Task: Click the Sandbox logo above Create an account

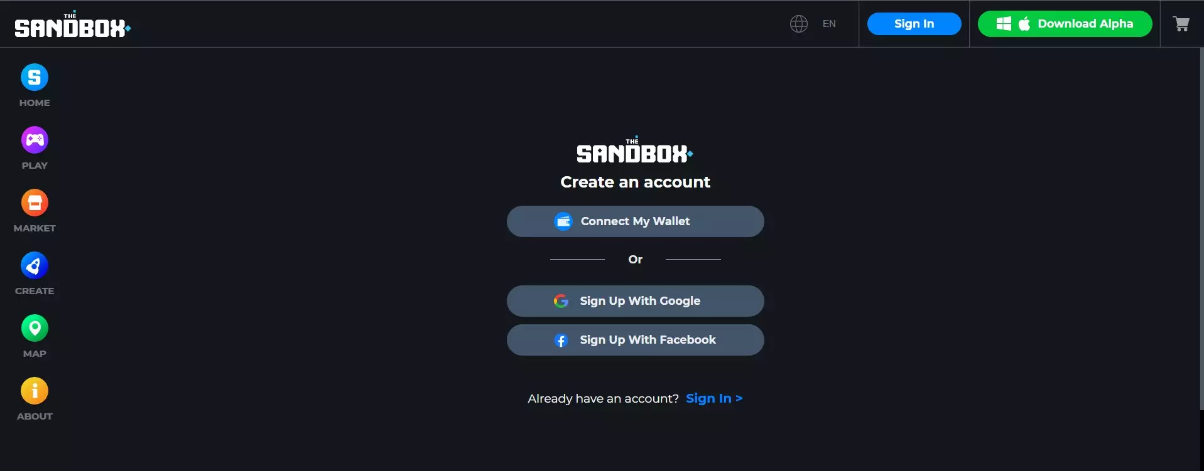Action: [x=635, y=150]
